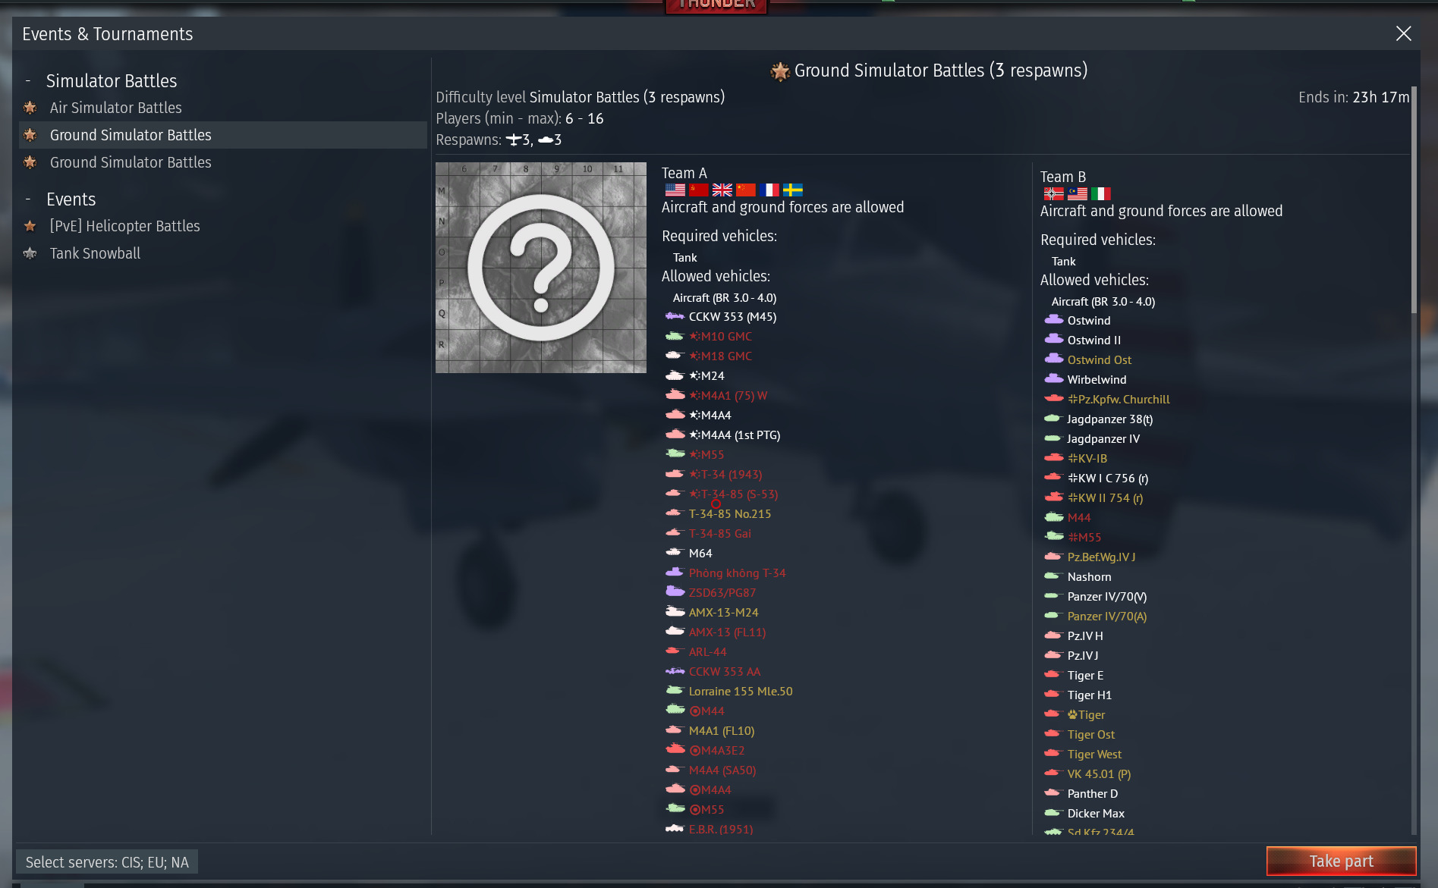Click the anti-air icon beside Wirbelwind
The height and width of the screenshot is (888, 1438).
coord(1054,378)
